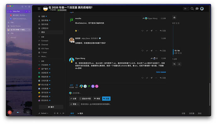The image size is (217, 124).
Task: Click 添加为书签 bookmark button
Action: coord(85,99)
